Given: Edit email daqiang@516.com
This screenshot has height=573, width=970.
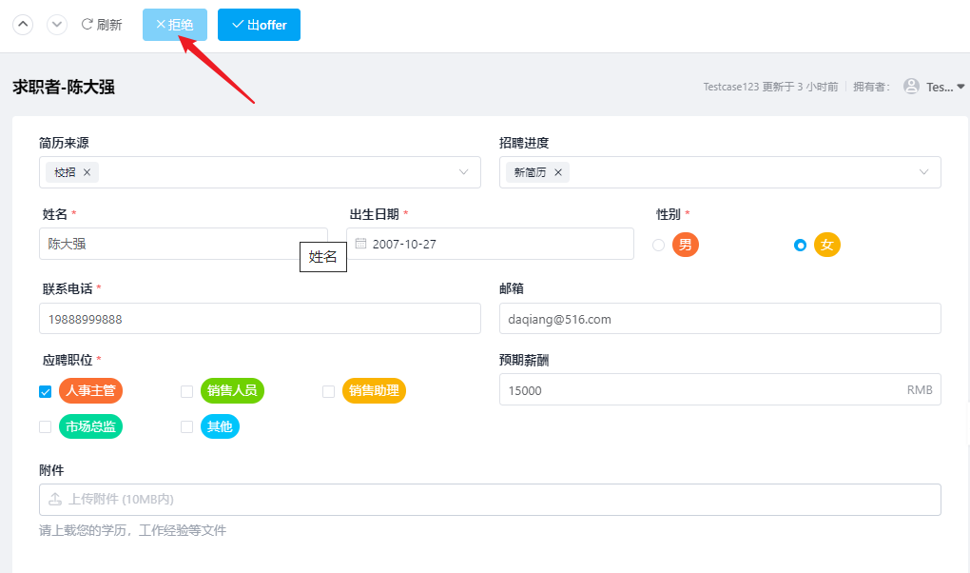Looking at the screenshot, I should [x=720, y=319].
